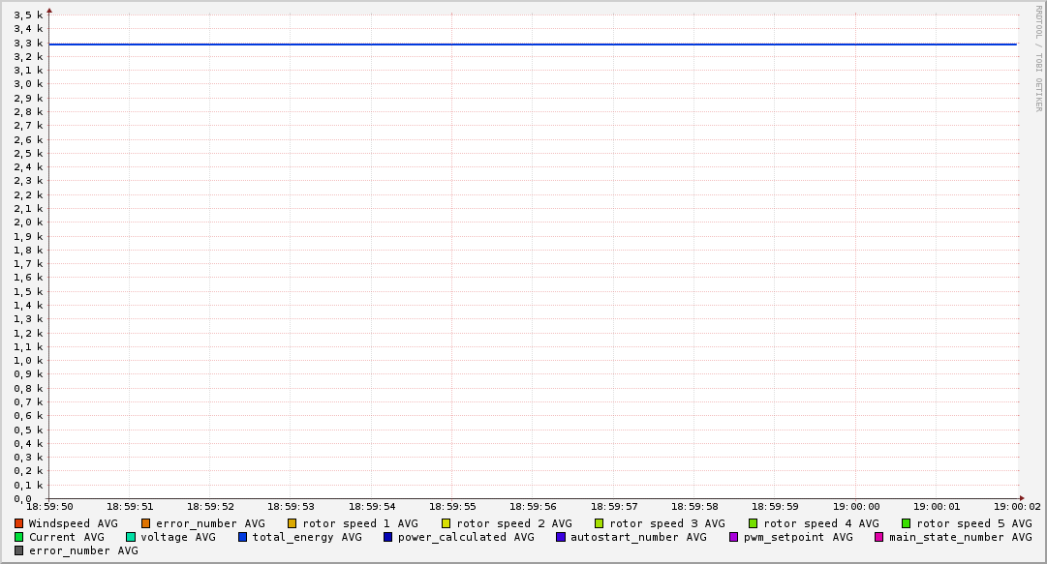
Task: Click the red Windspeed AVG legend swatch
Action: 19,523
